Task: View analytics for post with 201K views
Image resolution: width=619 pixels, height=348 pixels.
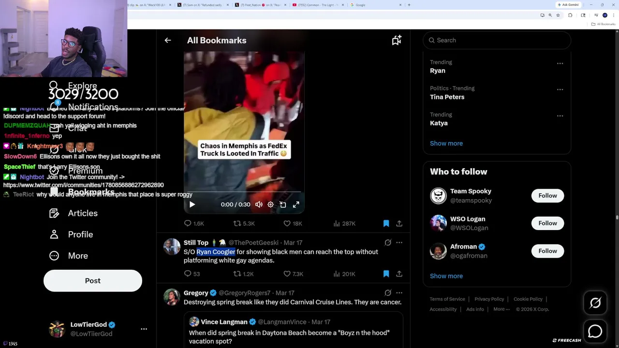Action: pos(344,274)
